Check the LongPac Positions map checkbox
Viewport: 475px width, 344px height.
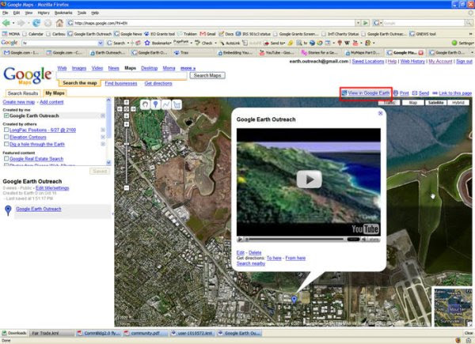point(6,130)
